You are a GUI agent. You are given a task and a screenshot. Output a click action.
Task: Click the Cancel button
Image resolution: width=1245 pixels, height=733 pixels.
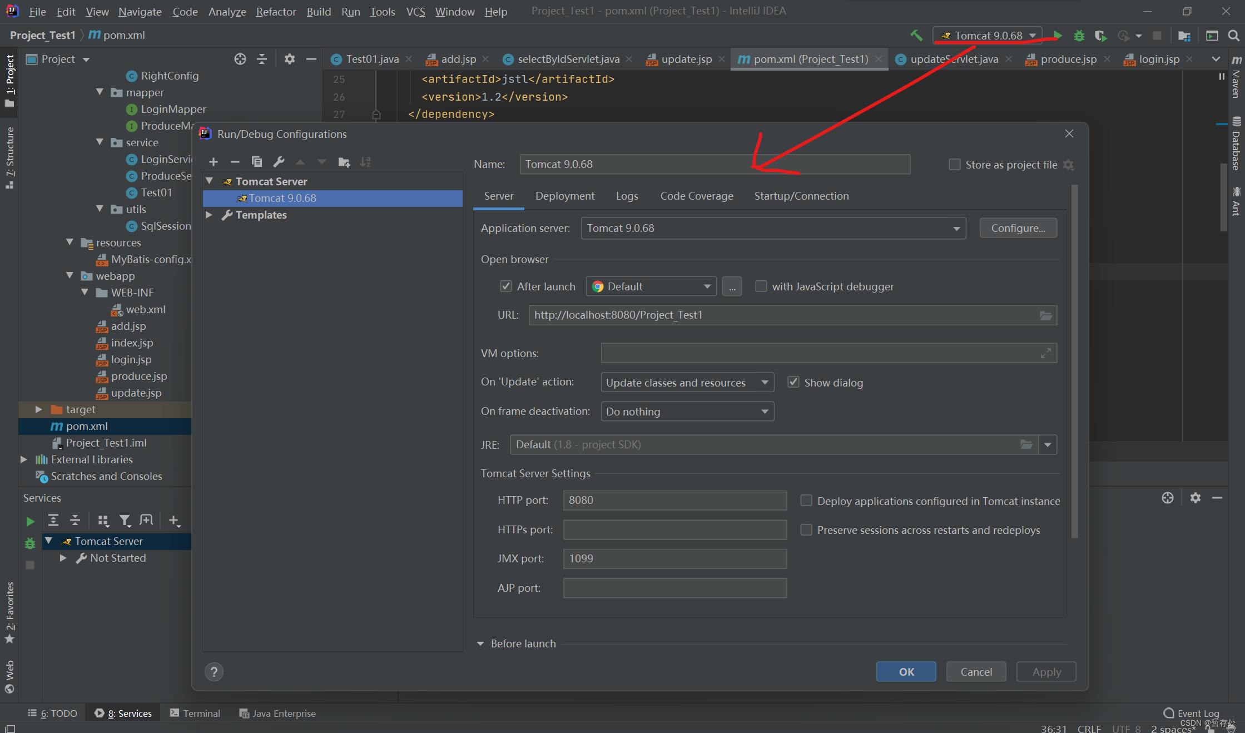(976, 672)
